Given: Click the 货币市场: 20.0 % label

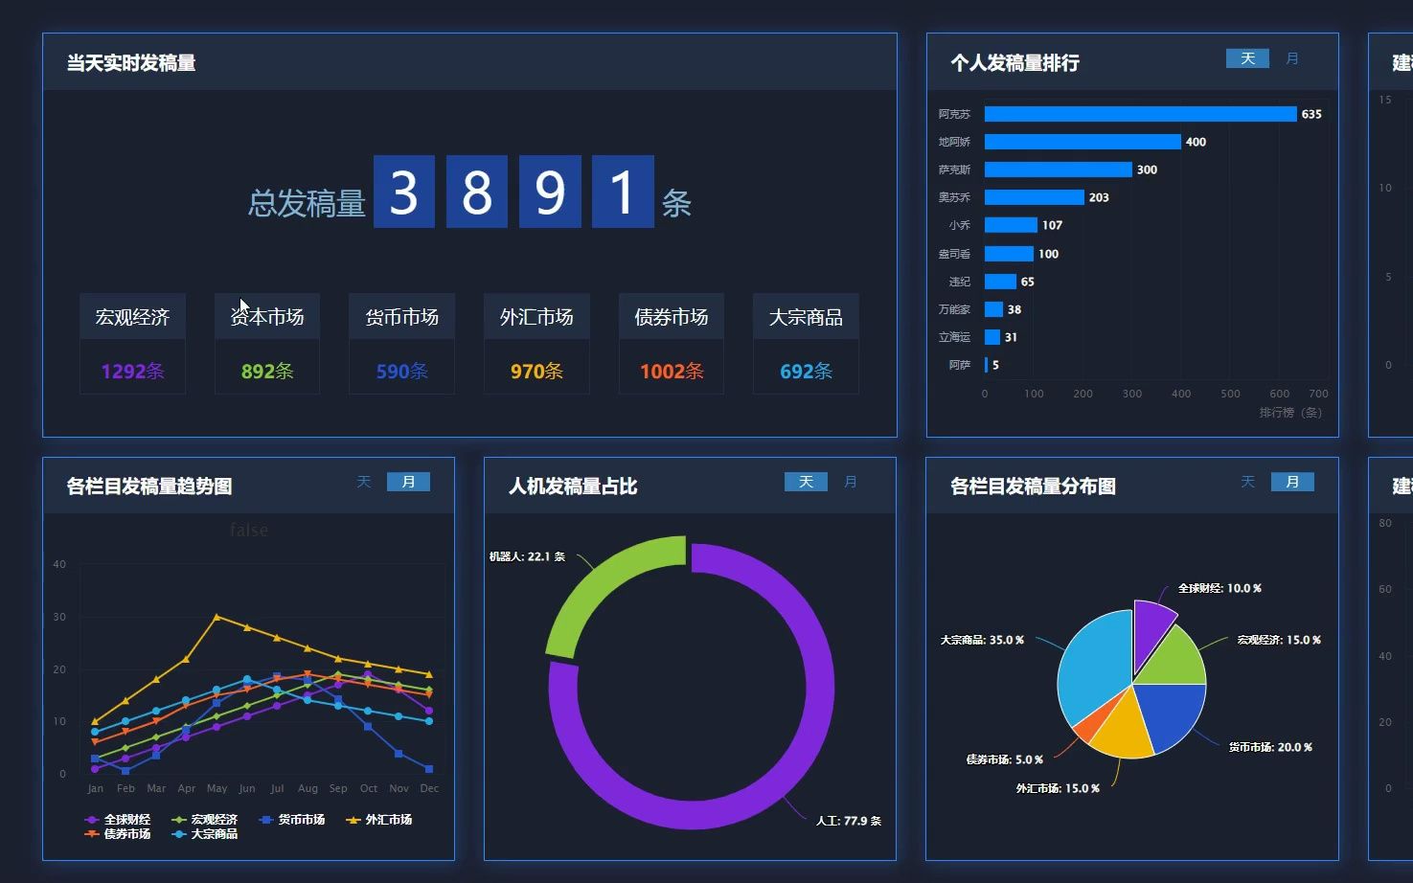Looking at the screenshot, I should pyautogui.click(x=1270, y=747).
